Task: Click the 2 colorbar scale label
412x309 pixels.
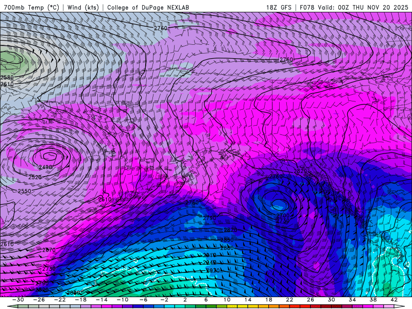Action: [185, 300]
